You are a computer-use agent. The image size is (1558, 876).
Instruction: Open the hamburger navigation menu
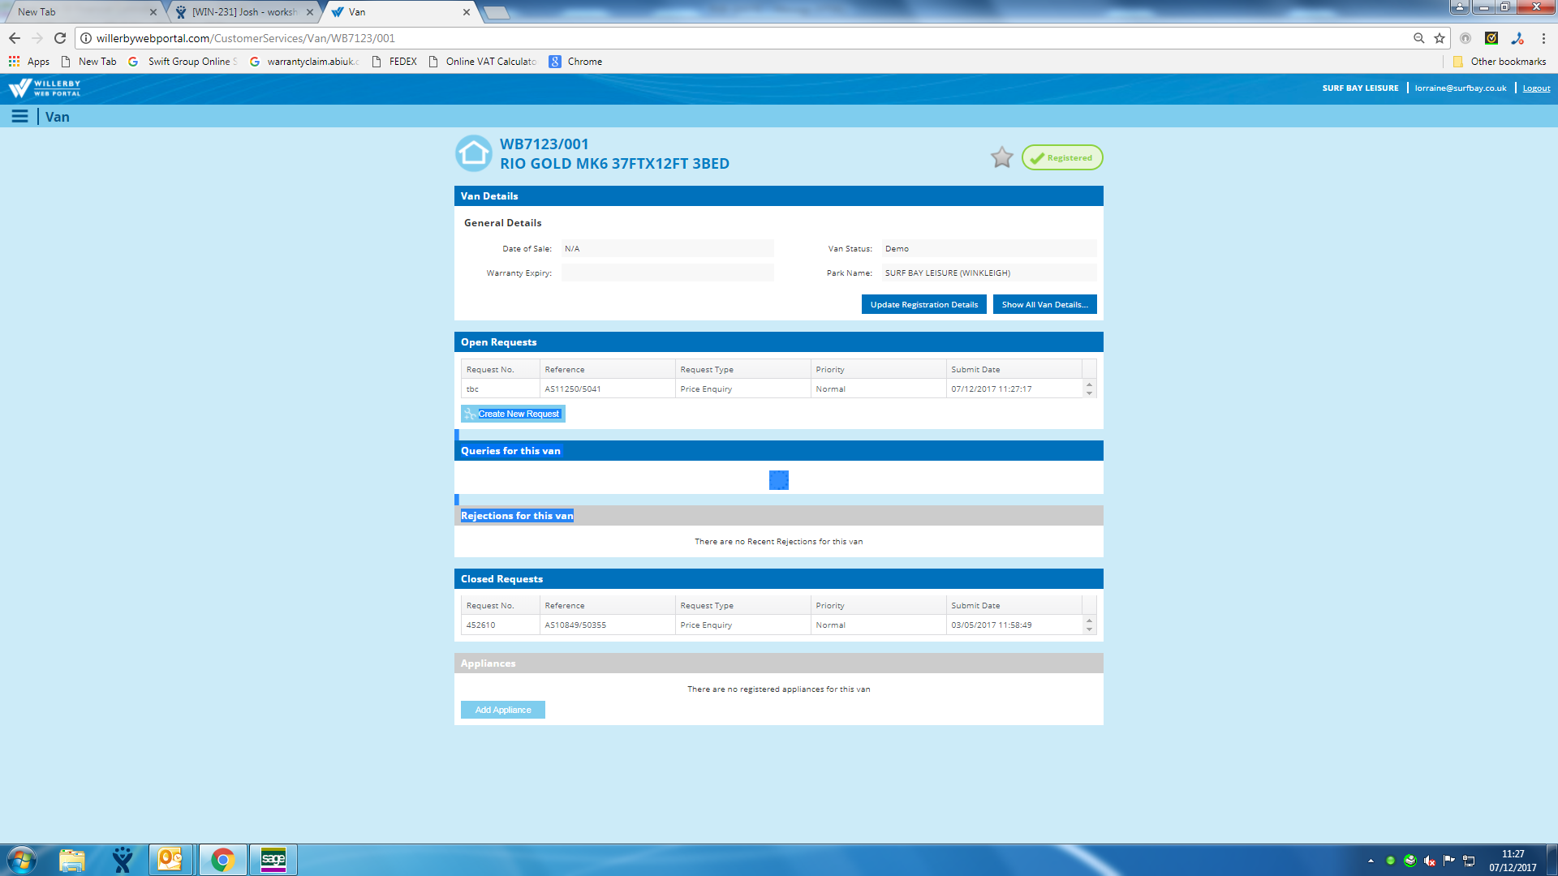[19, 117]
